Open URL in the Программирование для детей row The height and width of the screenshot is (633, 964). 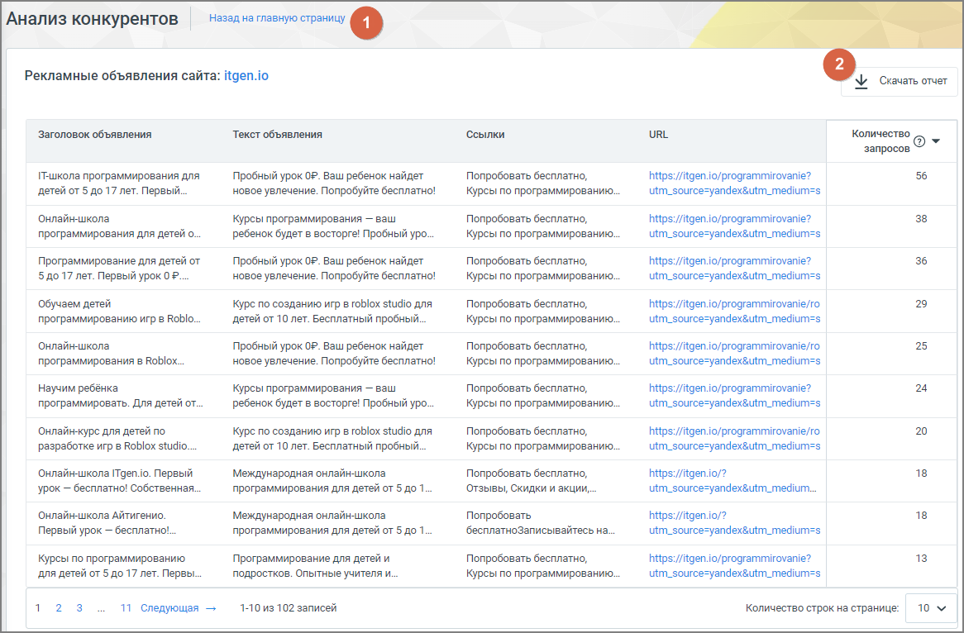[735, 269]
